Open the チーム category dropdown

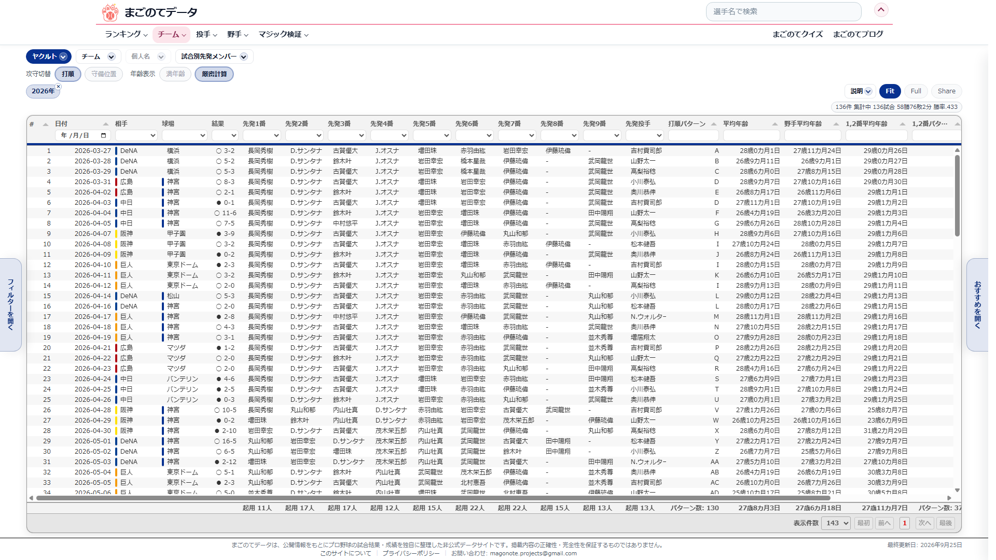[x=98, y=57]
